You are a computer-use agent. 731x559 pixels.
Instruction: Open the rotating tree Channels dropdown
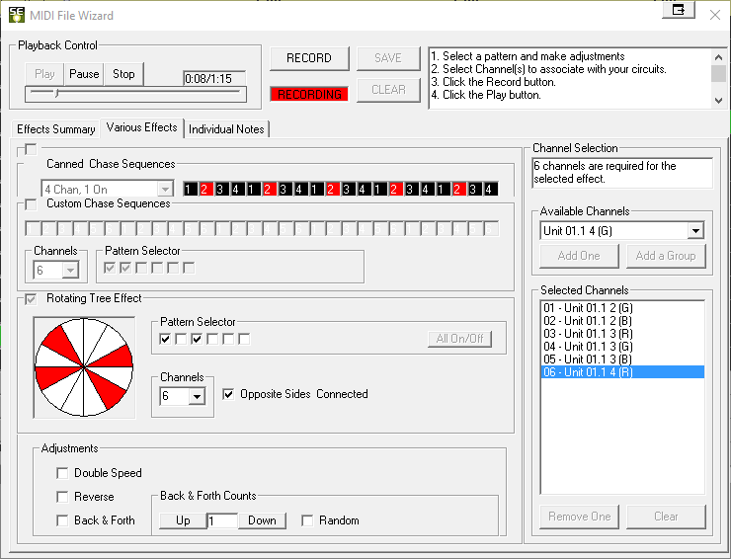197,396
